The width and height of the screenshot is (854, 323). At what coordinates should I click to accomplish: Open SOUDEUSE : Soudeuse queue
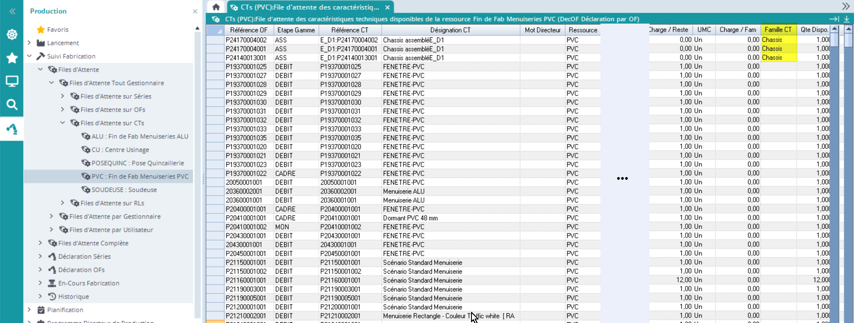pyautogui.click(x=124, y=190)
